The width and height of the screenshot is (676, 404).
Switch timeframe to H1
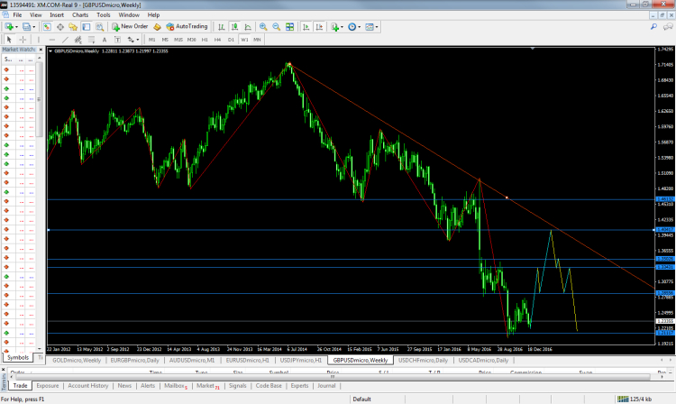pos(205,40)
